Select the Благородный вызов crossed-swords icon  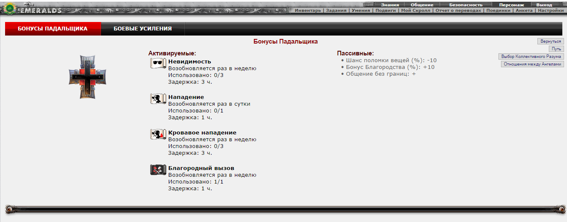tap(157, 170)
